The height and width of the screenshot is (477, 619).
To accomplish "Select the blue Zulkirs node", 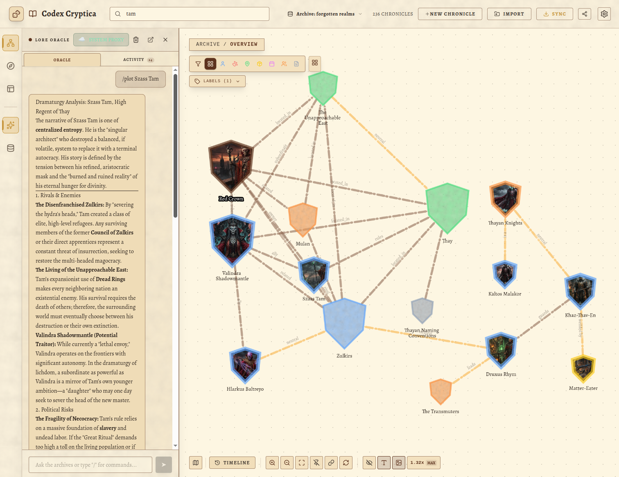I will (x=344, y=324).
